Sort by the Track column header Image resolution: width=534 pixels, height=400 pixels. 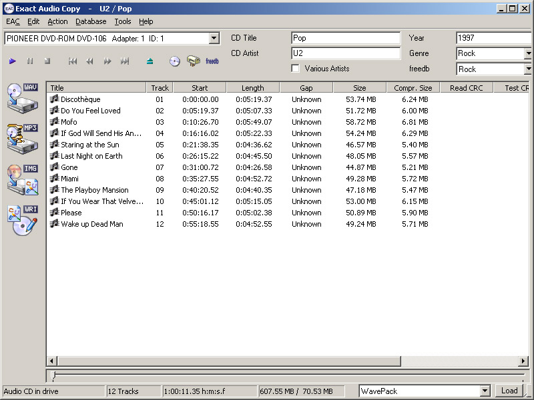[160, 88]
